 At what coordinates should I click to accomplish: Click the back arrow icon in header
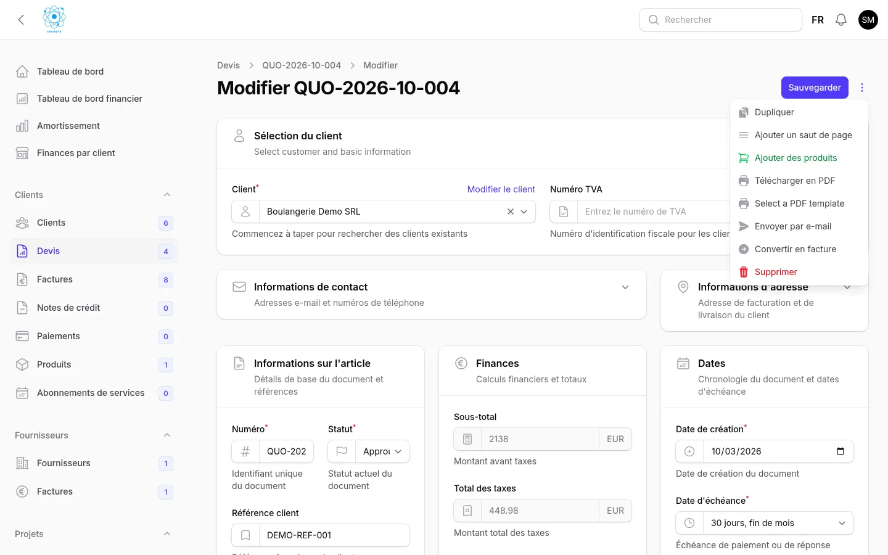coord(21,20)
